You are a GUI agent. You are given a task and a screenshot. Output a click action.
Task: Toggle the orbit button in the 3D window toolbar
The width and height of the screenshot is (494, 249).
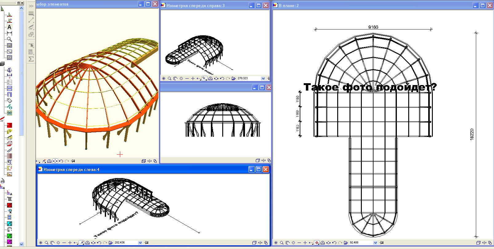coord(55,161)
